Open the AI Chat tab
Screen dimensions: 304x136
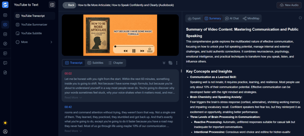(232, 18)
